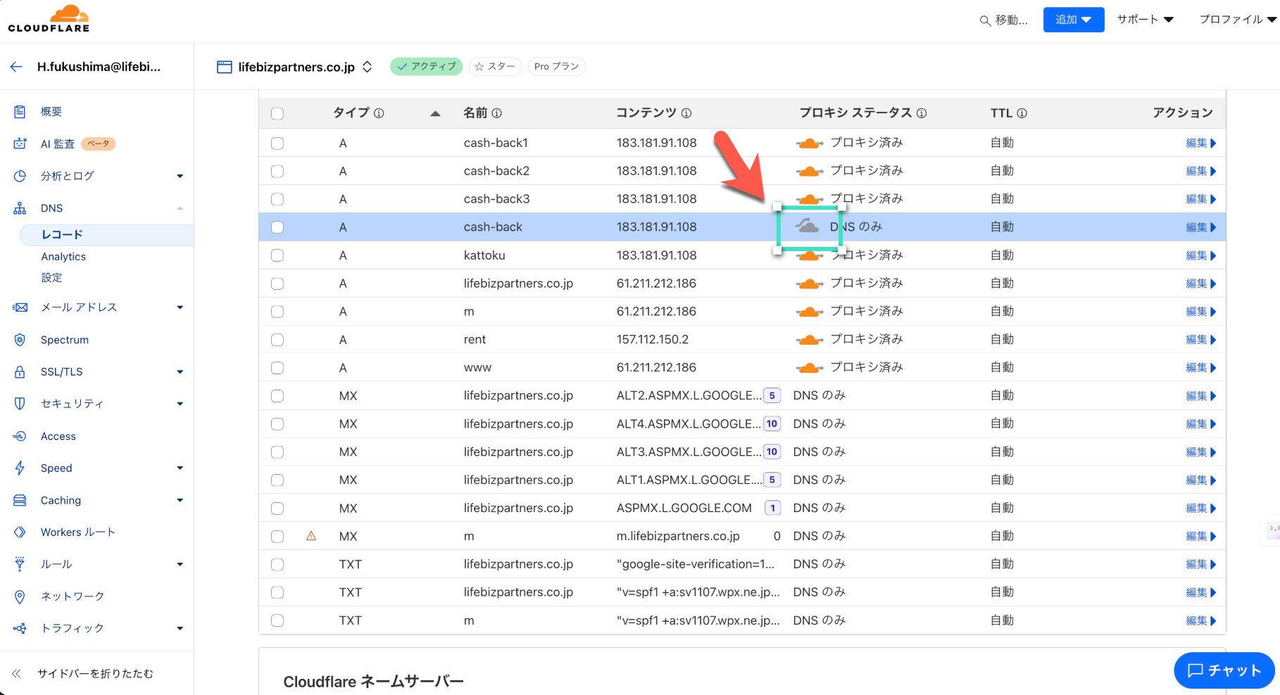Collapse the DNS sidebar section
This screenshot has height=695, width=1280.
pos(180,208)
